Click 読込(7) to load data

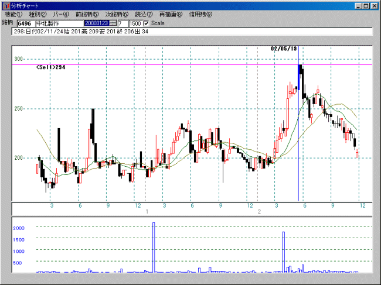tap(144, 13)
